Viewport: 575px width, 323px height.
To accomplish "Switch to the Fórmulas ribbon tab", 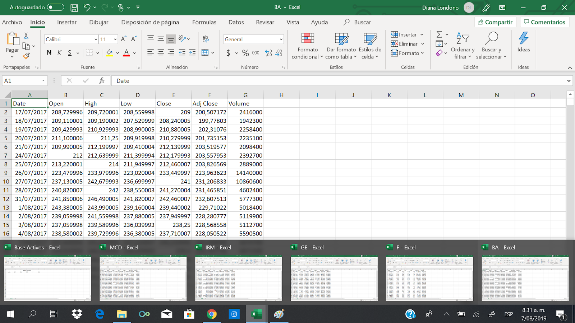I will (x=204, y=22).
